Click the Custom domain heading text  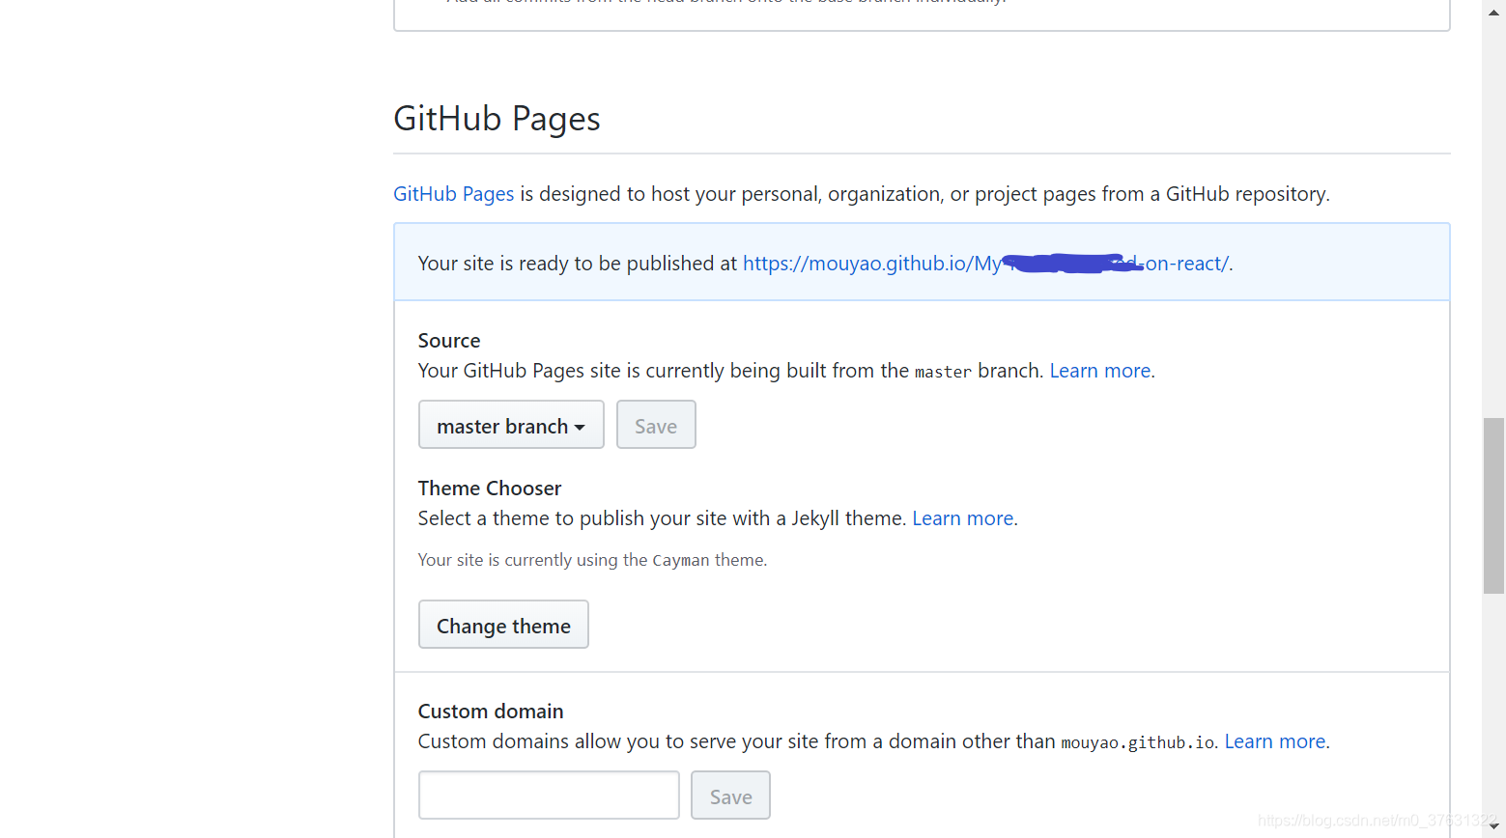point(491,712)
